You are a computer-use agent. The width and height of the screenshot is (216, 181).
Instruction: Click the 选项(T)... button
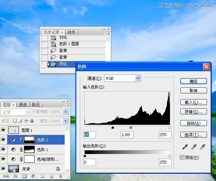tap(194, 135)
